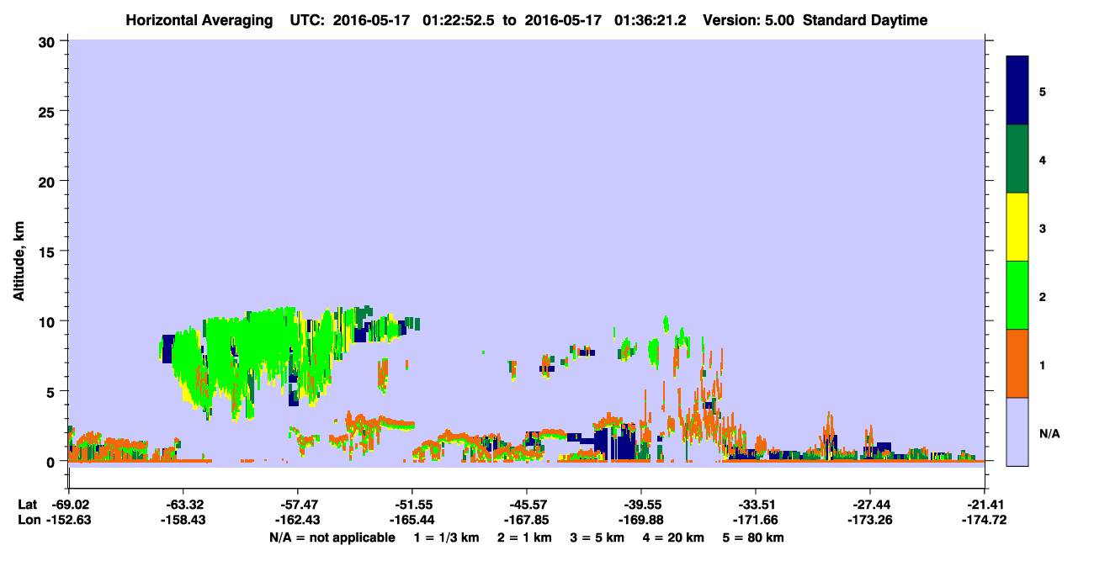Image resolution: width=1094 pixels, height=561 pixels.
Task: Click longitude value -162.43
Action: coord(297,520)
